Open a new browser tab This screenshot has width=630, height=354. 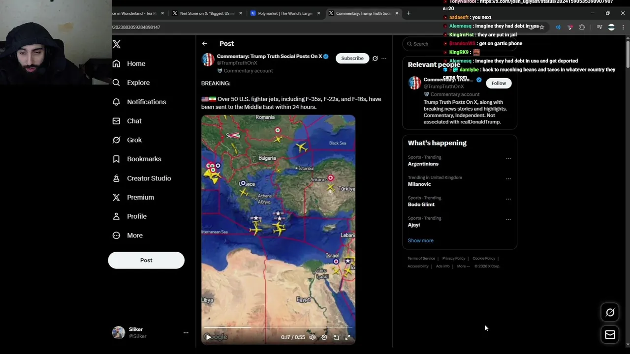[x=408, y=13]
